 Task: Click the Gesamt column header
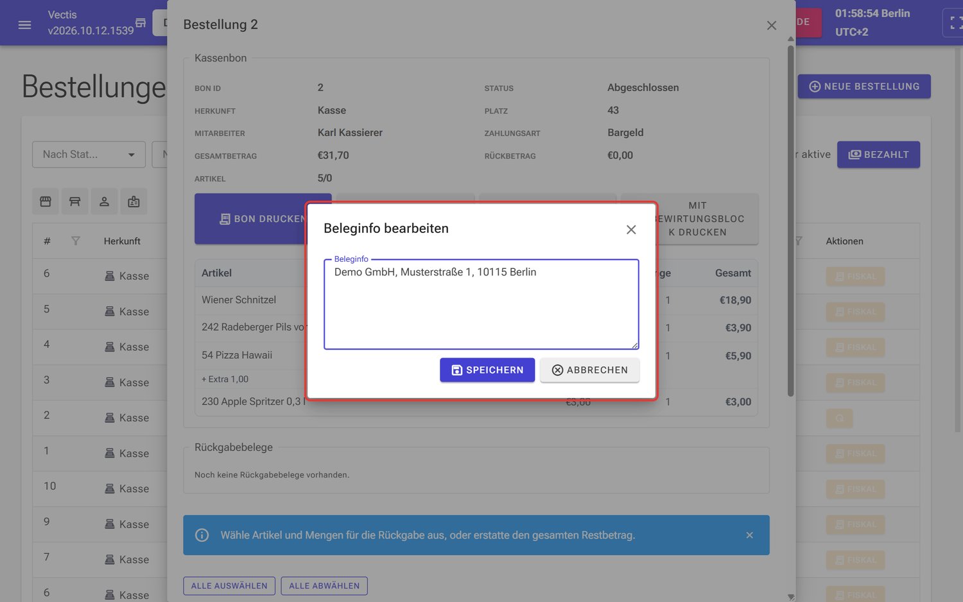[733, 273]
